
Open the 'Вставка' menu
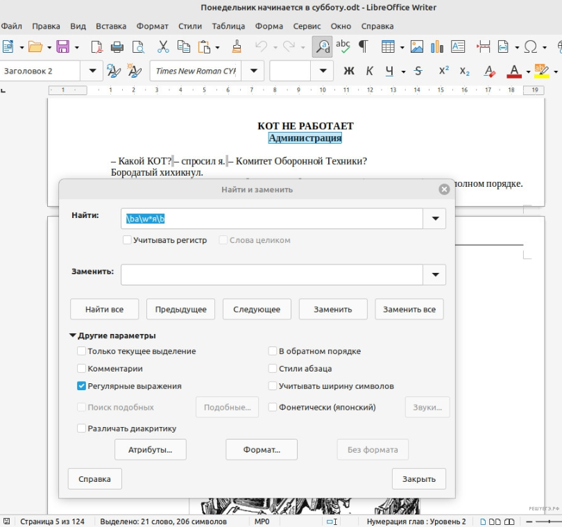[111, 26]
